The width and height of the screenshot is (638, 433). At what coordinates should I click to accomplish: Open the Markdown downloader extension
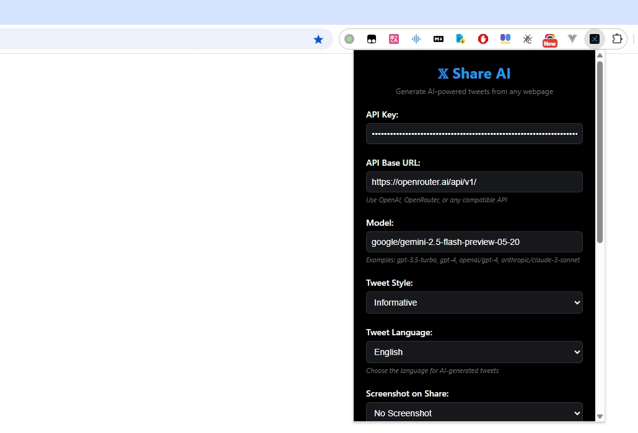pyautogui.click(x=439, y=38)
